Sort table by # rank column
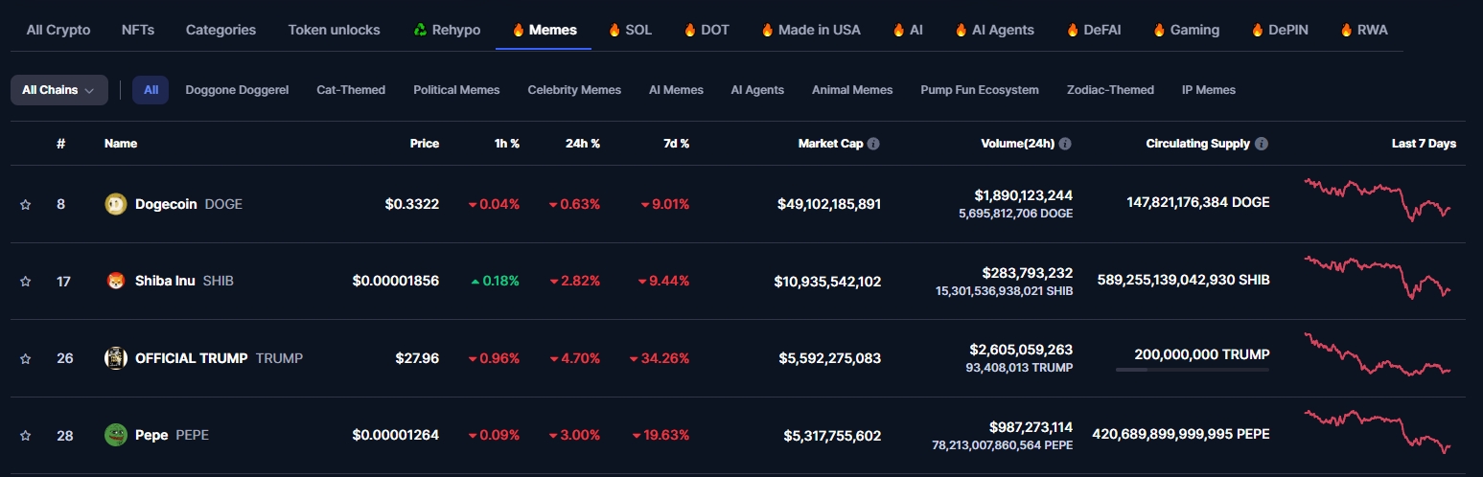This screenshot has height=477, width=1483. 60,144
